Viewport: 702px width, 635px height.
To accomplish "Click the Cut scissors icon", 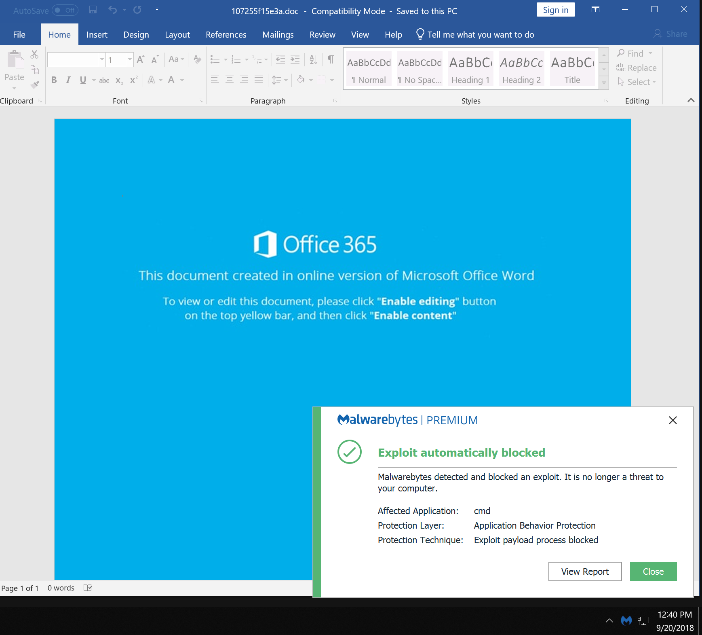I will 34,55.
